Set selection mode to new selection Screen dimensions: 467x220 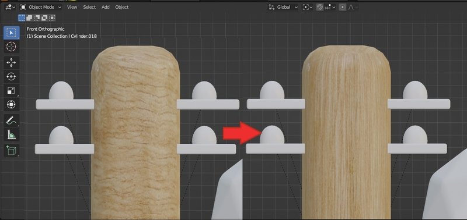tap(22, 18)
